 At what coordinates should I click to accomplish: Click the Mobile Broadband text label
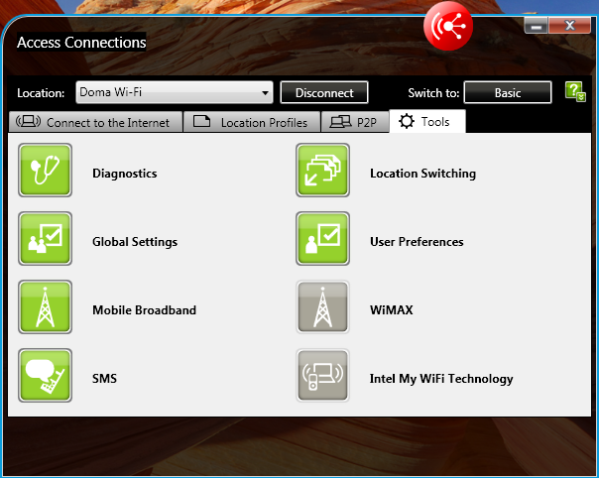tap(144, 310)
